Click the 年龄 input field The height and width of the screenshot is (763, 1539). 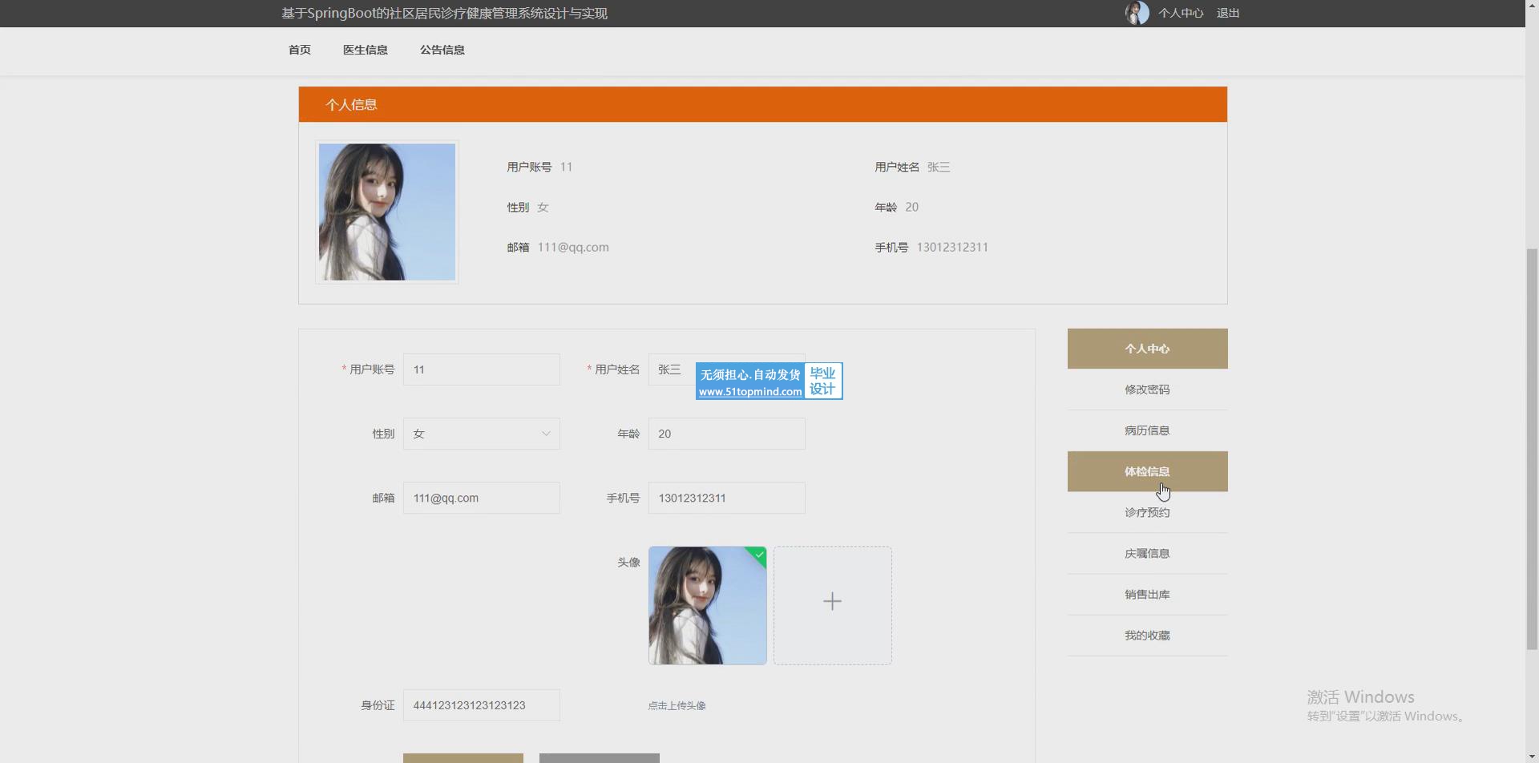[727, 434]
